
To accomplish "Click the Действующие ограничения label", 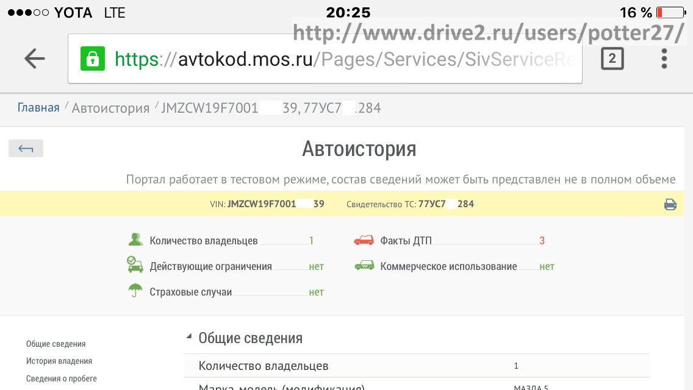I will pos(211,266).
